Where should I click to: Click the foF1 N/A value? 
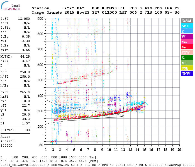(27, 23)
